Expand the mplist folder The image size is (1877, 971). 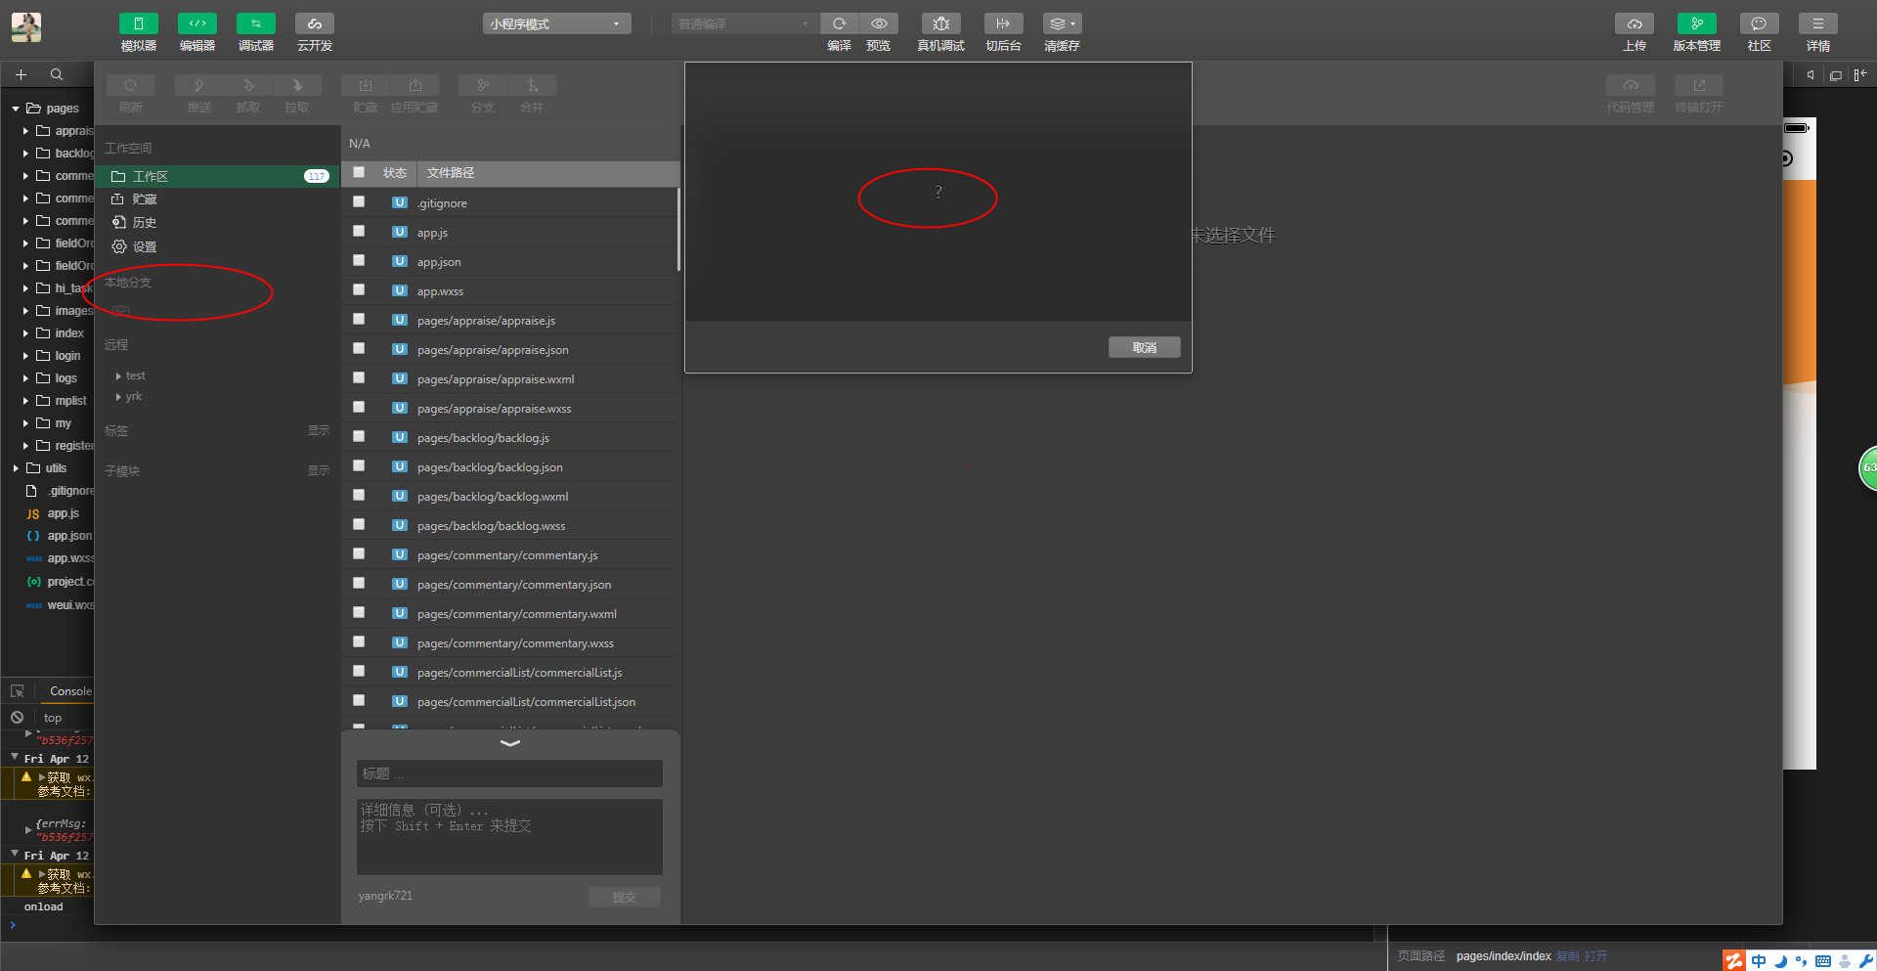(25, 401)
